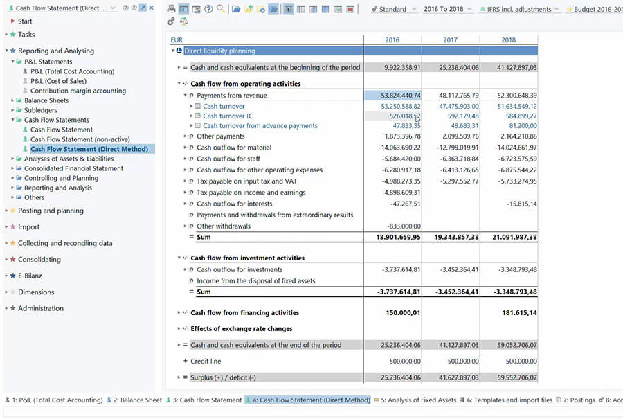Click the balance scales icon in the toolbar

click(183, 21)
